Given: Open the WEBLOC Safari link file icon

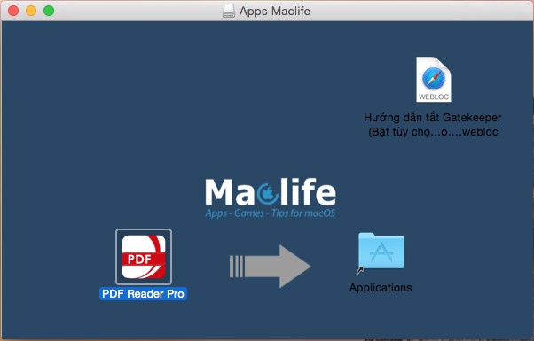Looking at the screenshot, I should click(434, 79).
